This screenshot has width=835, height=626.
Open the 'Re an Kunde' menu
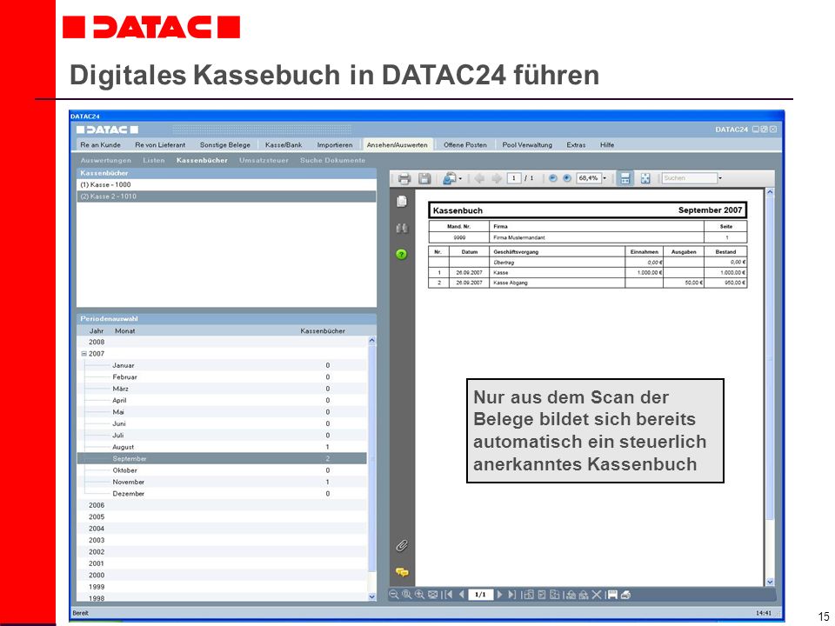click(x=101, y=145)
